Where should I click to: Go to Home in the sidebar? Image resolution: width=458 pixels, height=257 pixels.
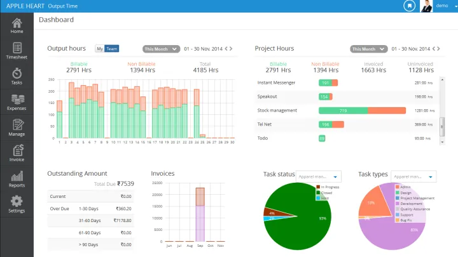pyautogui.click(x=17, y=25)
